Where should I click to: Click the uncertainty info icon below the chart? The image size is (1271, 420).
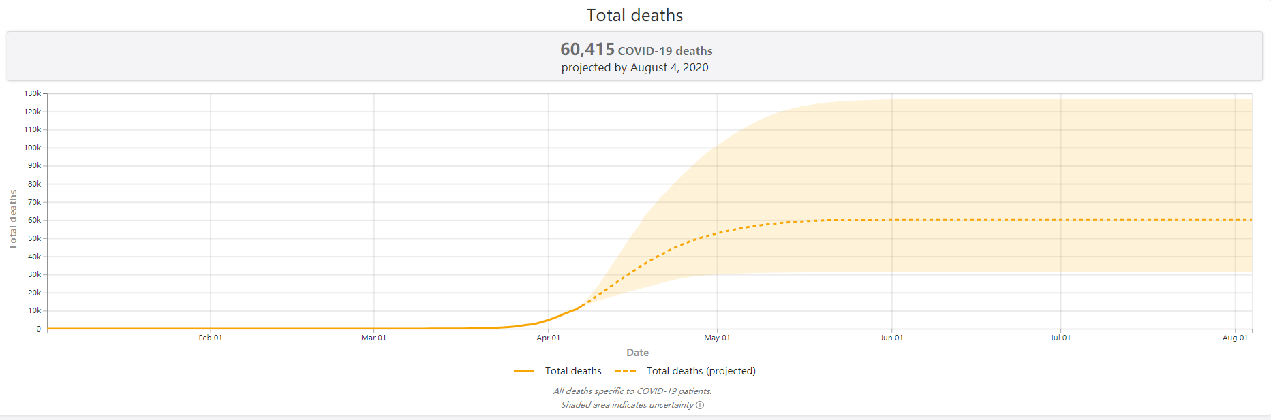(700, 405)
